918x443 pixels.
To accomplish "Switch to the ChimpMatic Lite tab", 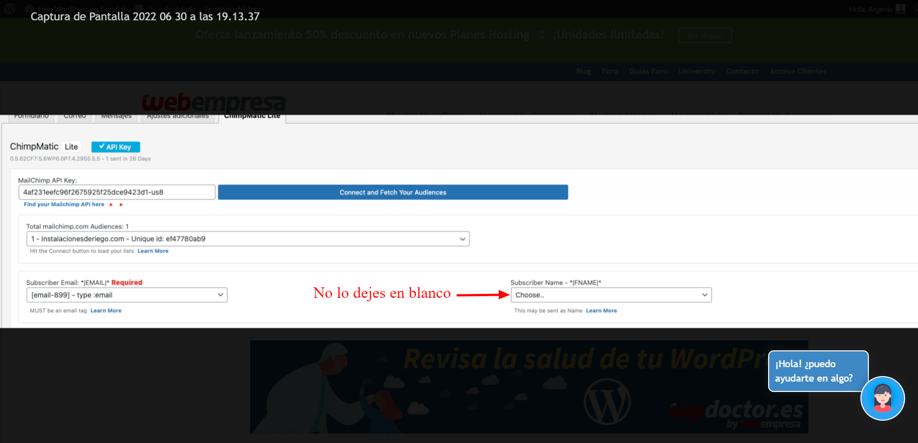I will coord(252,117).
